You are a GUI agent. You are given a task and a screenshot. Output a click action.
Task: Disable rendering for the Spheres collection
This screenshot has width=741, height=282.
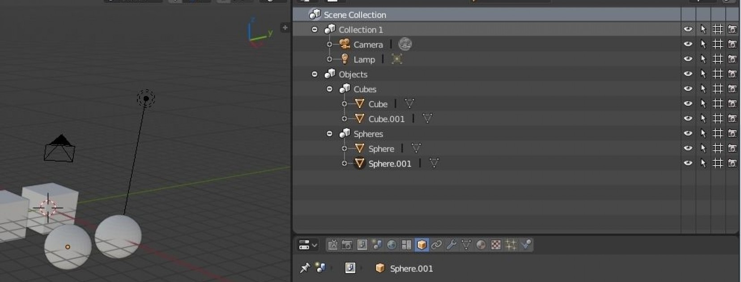click(x=732, y=133)
